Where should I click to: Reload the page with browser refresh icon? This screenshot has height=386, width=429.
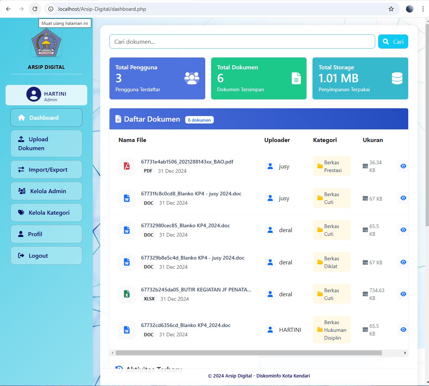[35, 9]
